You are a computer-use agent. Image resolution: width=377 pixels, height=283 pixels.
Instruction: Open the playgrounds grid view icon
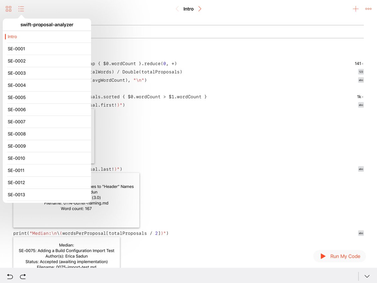pyautogui.click(x=9, y=9)
